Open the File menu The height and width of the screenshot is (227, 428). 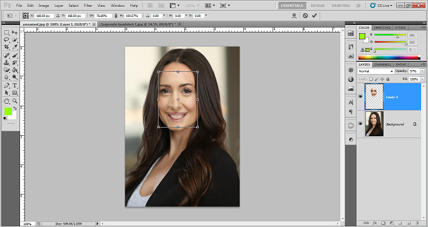[19, 6]
